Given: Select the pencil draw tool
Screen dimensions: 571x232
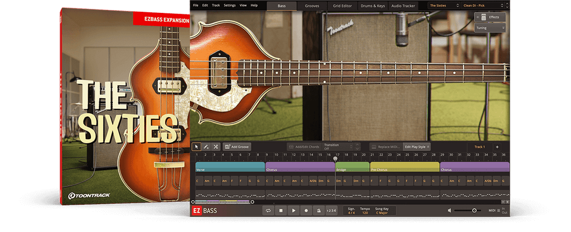Looking at the screenshot, I should point(206,147).
